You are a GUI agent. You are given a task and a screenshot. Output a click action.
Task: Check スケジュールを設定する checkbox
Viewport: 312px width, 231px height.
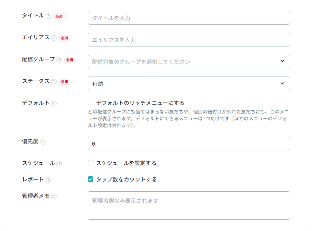91,163
